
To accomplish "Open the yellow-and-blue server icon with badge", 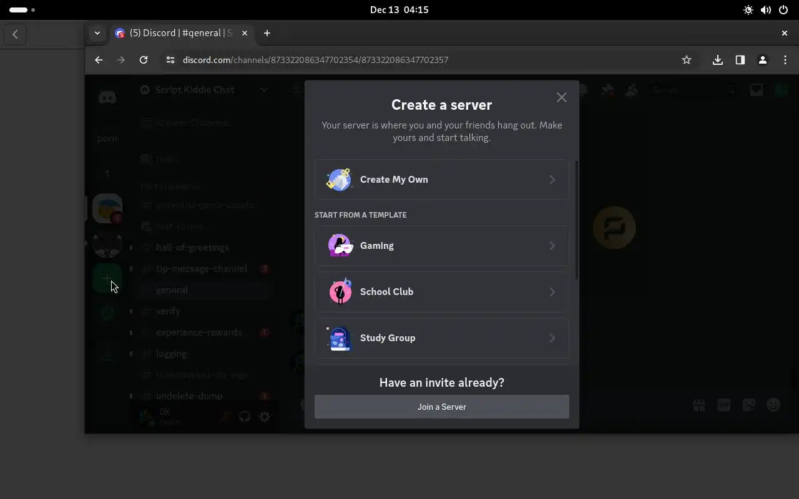I will click(107, 208).
